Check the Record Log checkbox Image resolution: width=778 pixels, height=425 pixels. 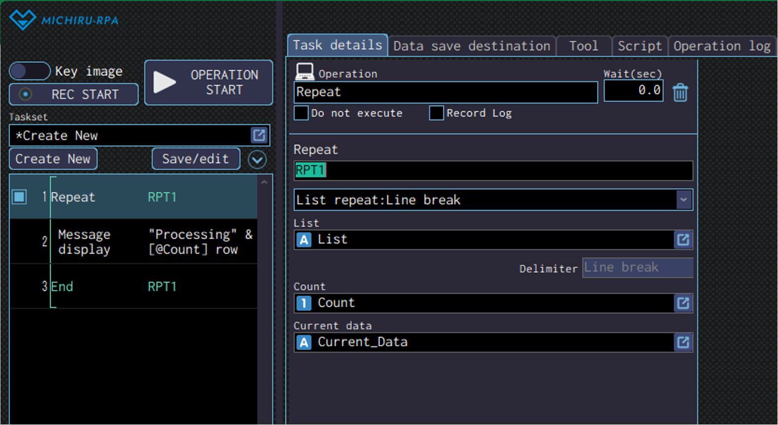(x=436, y=113)
